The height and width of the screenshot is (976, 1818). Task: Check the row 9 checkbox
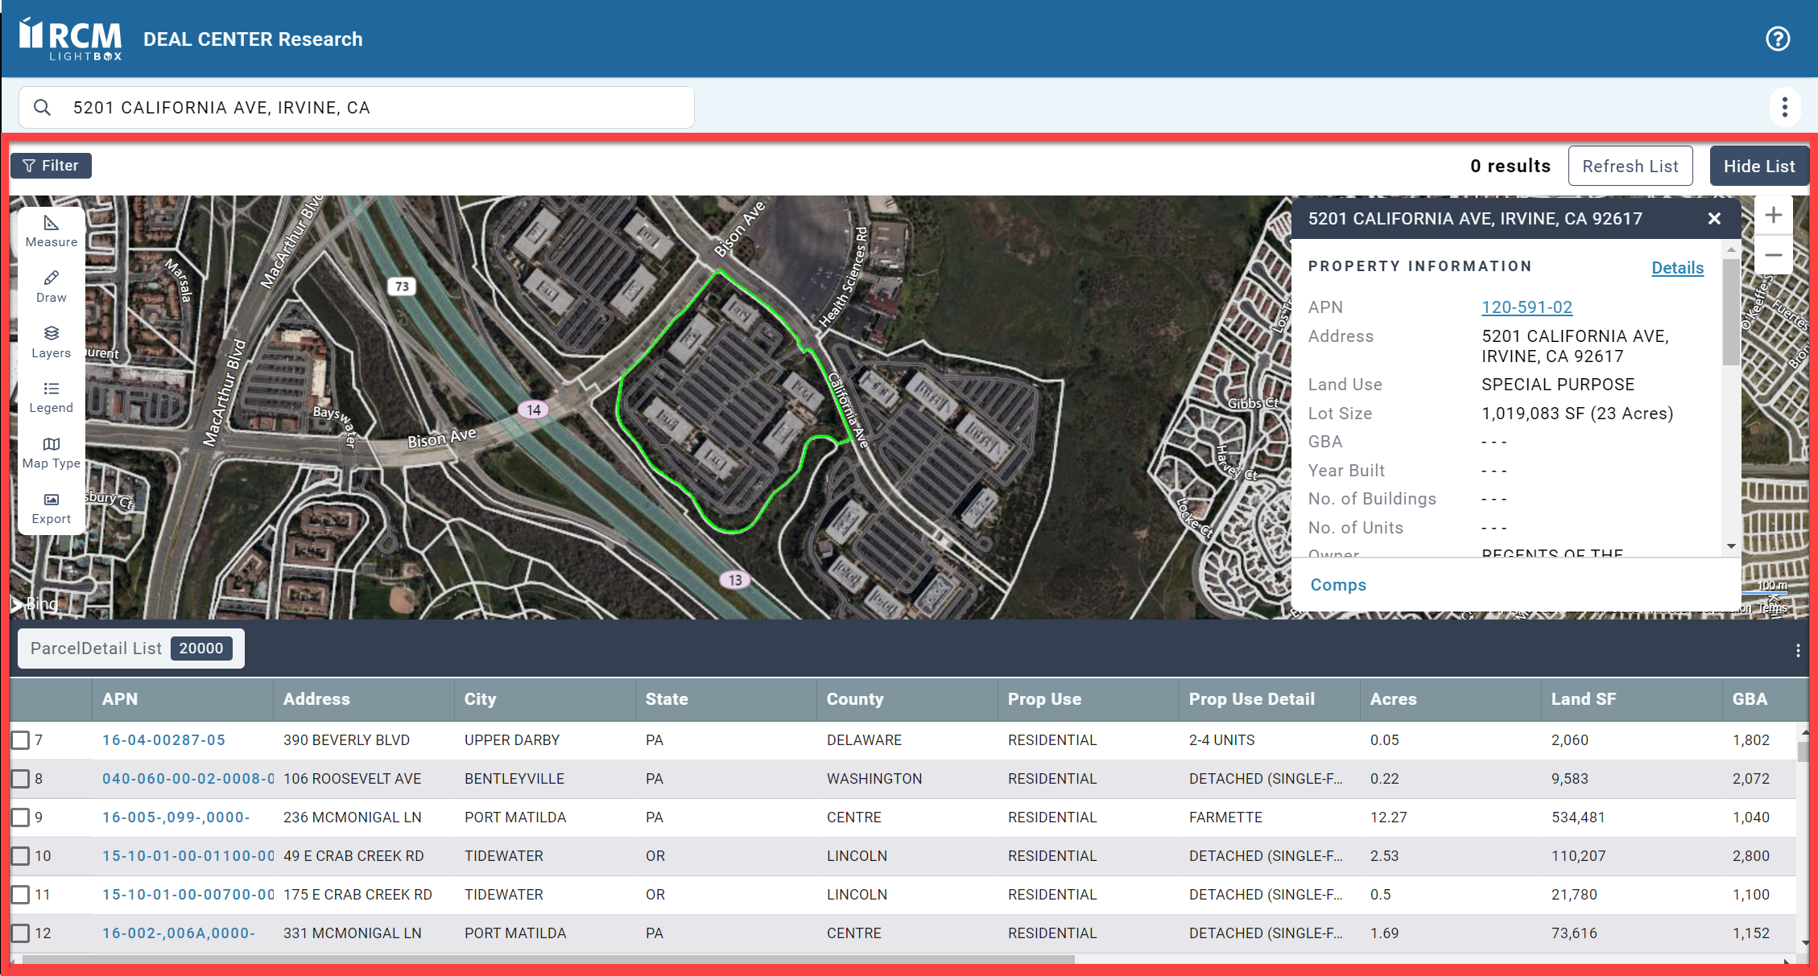20,817
